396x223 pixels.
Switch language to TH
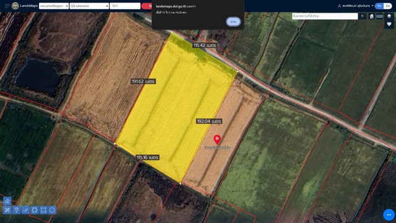point(379,6)
